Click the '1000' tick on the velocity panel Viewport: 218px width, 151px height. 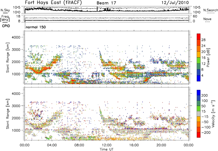[x=16, y=130]
